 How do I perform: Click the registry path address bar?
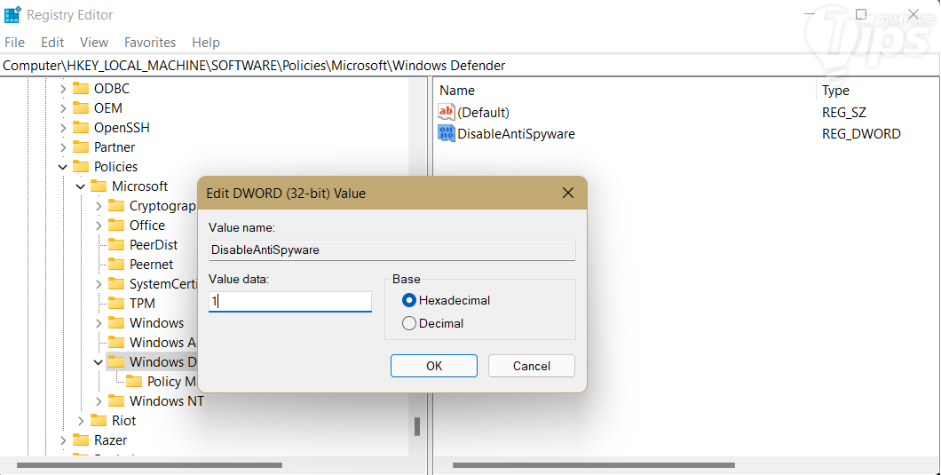(x=470, y=66)
